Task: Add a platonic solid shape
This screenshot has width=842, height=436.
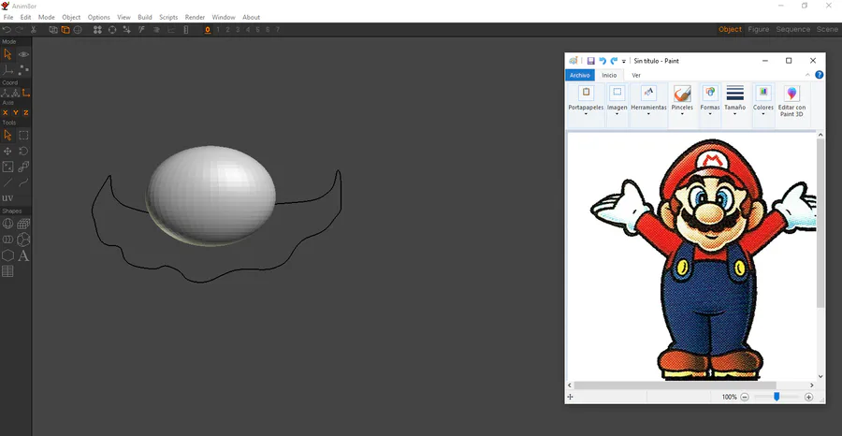Action: point(23,240)
